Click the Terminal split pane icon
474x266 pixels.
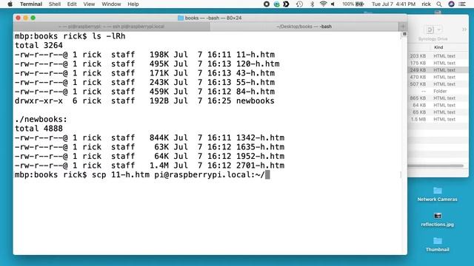404,34
